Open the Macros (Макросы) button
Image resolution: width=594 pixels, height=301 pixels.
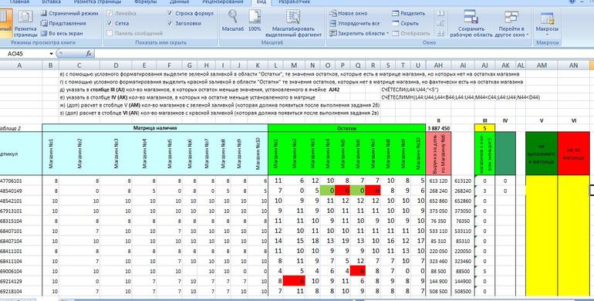point(547,23)
